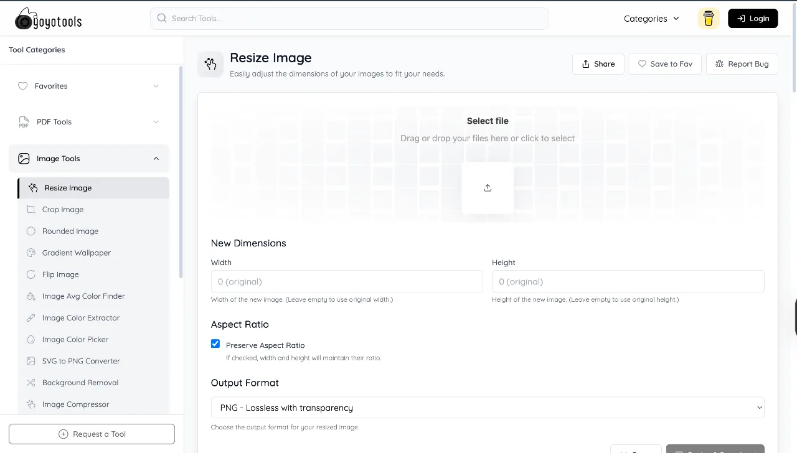Collapse the Image Tools category
The width and height of the screenshot is (797, 453).
click(89, 159)
